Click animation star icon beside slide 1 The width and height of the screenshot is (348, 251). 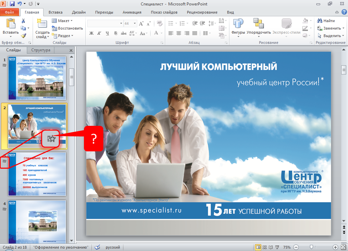[x=4, y=66]
